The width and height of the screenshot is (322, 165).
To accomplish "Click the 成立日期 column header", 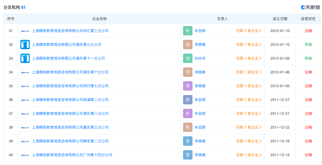I will point(280,19).
